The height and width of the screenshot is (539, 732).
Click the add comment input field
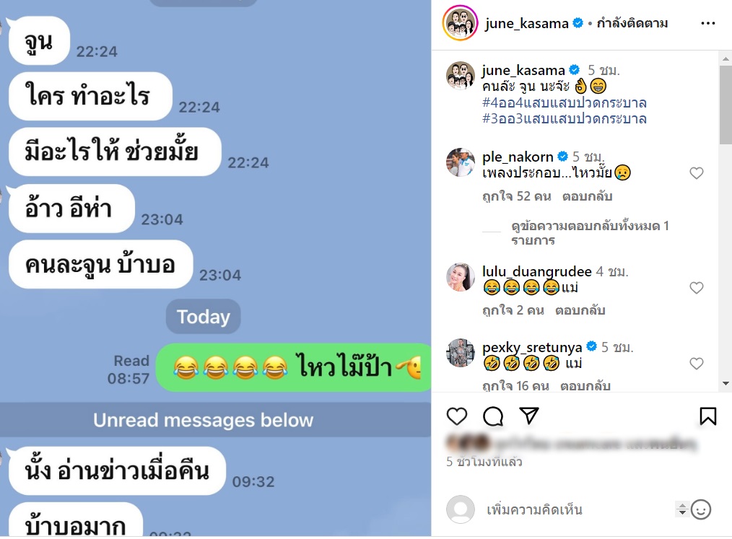579,509
